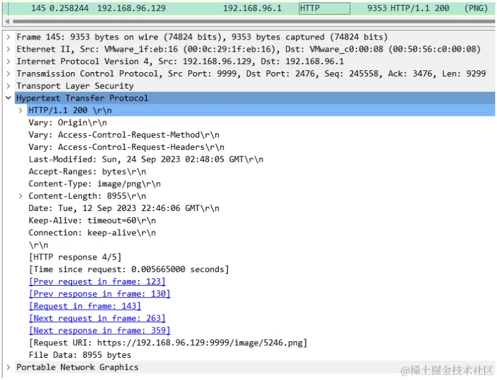Select the Time since request line

[x=129, y=270]
